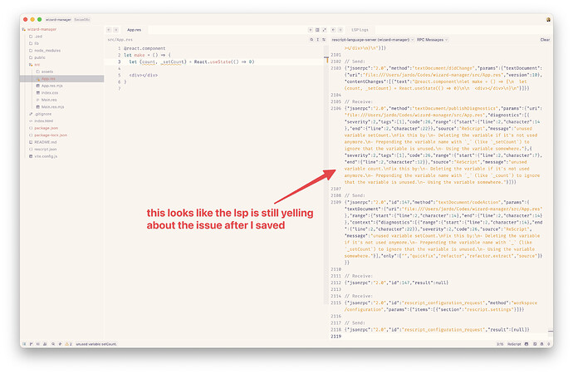This screenshot has width=573, height=374.
Task: Open Main.res file in project tree
Action: (x=47, y=100)
